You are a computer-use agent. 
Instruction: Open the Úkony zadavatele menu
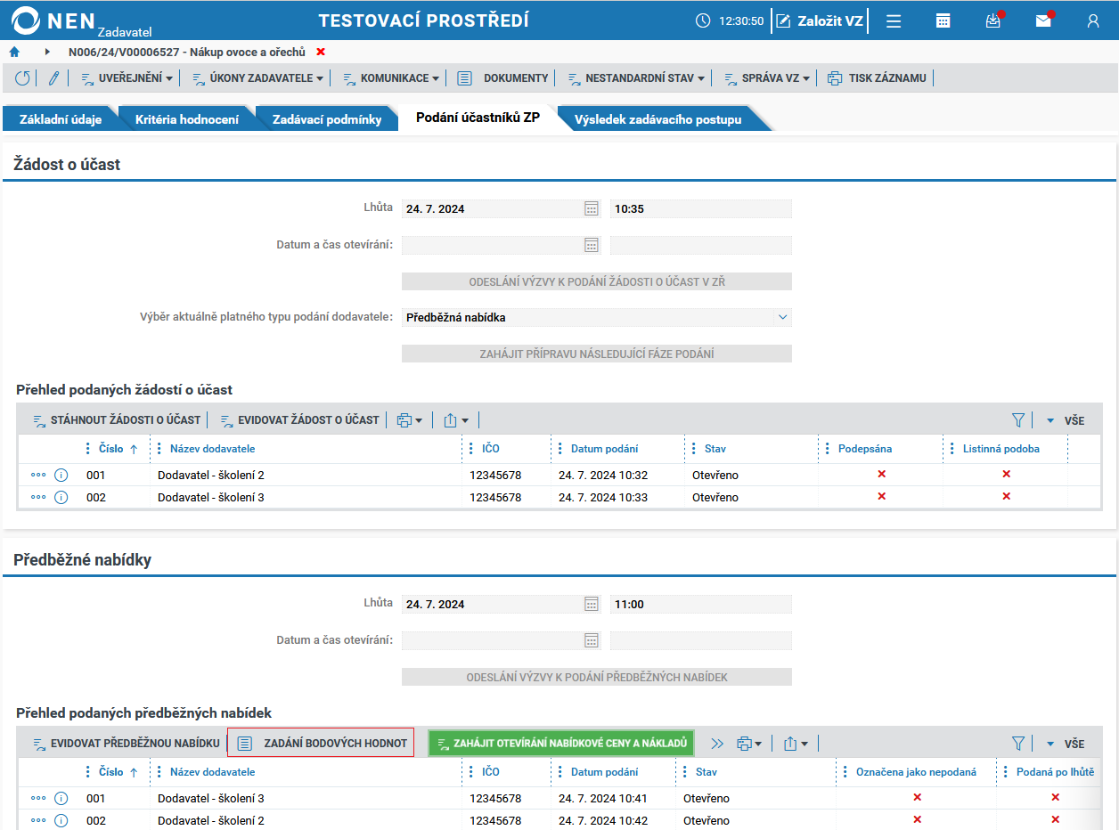coord(258,78)
